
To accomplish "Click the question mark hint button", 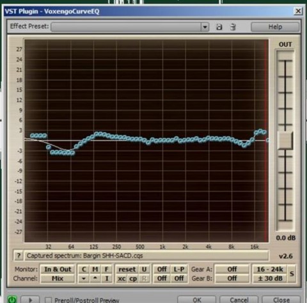I will click(19, 256).
